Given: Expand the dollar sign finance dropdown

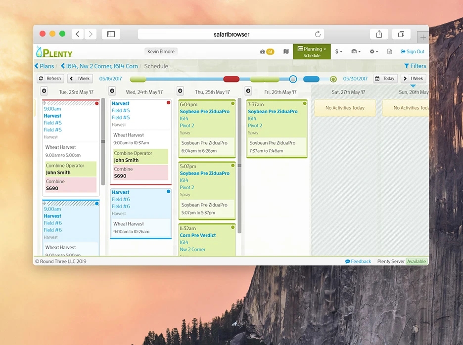Looking at the screenshot, I should tap(339, 51).
